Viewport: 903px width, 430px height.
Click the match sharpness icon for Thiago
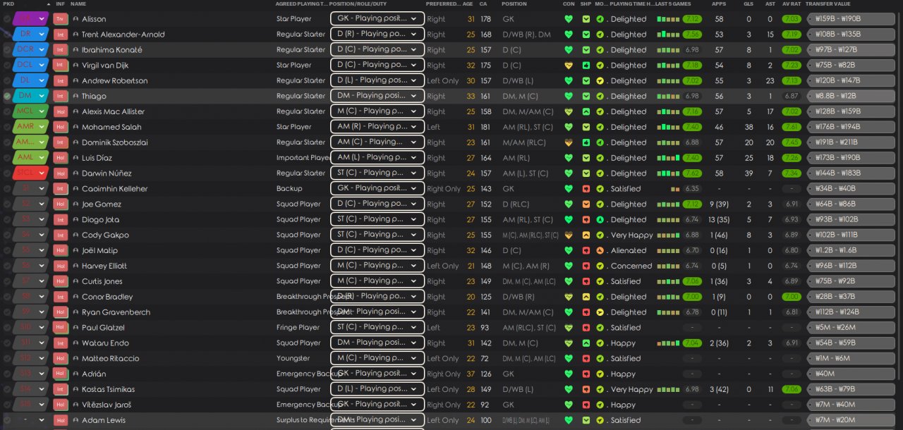(x=586, y=96)
